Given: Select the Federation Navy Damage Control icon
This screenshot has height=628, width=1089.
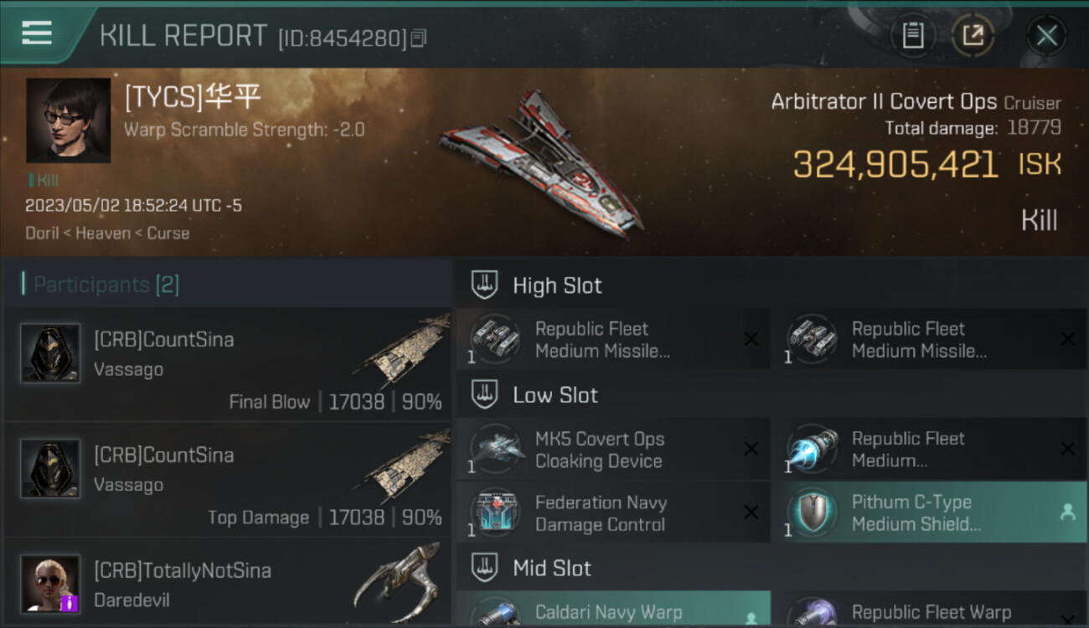Looking at the screenshot, I should [x=495, y=513].
